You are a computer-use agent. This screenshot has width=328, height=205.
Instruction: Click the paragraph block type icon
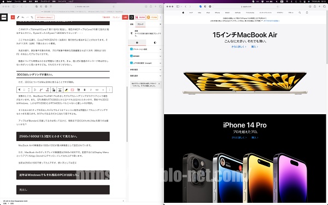pyautogui.click(x=19, y=90)
